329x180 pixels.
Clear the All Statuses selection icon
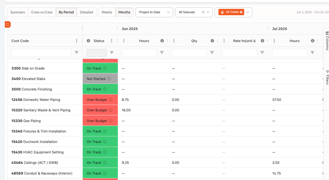tap(203, 12)
